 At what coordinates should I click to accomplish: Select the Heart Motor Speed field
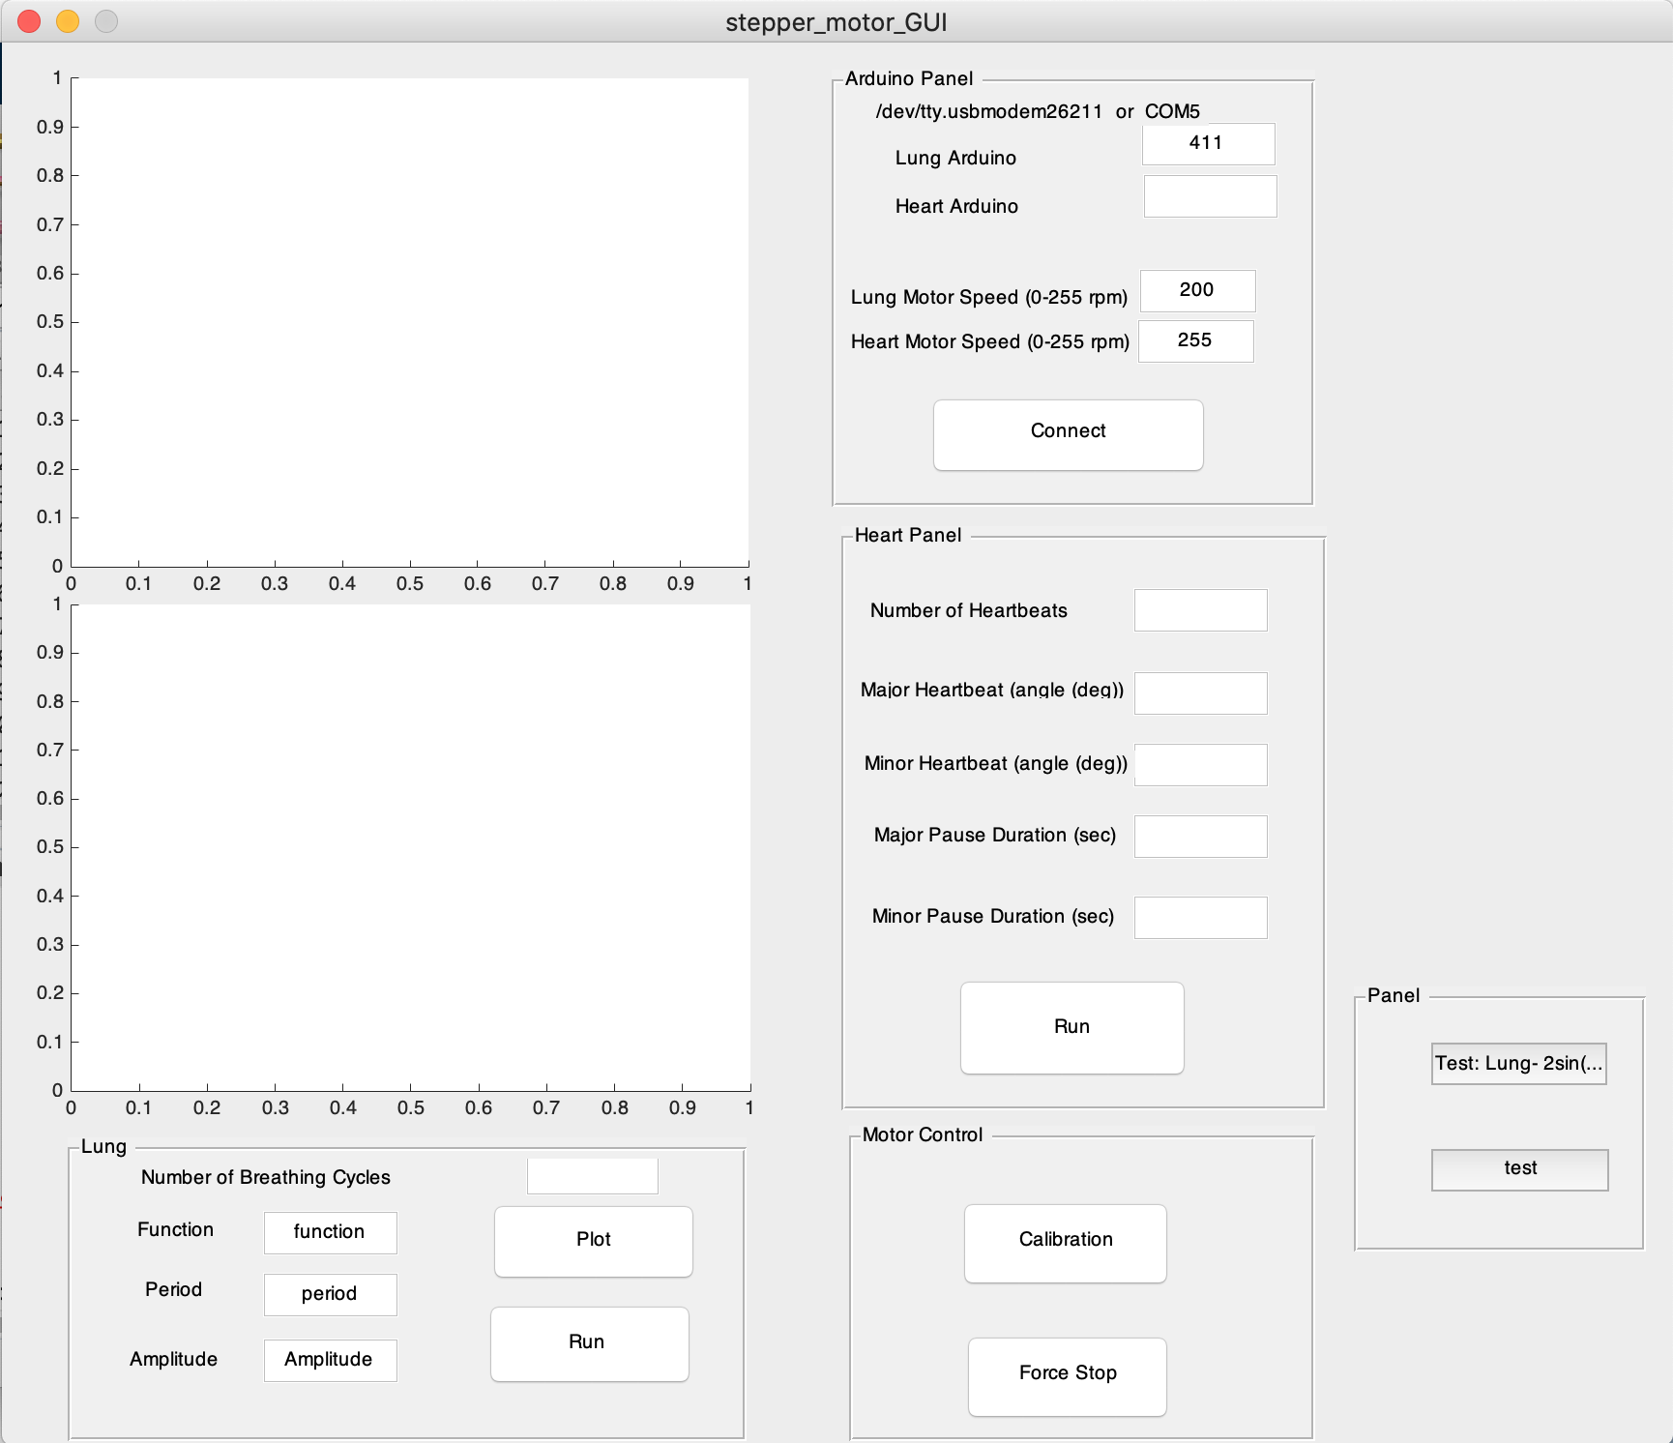(x=1195, y=341)
